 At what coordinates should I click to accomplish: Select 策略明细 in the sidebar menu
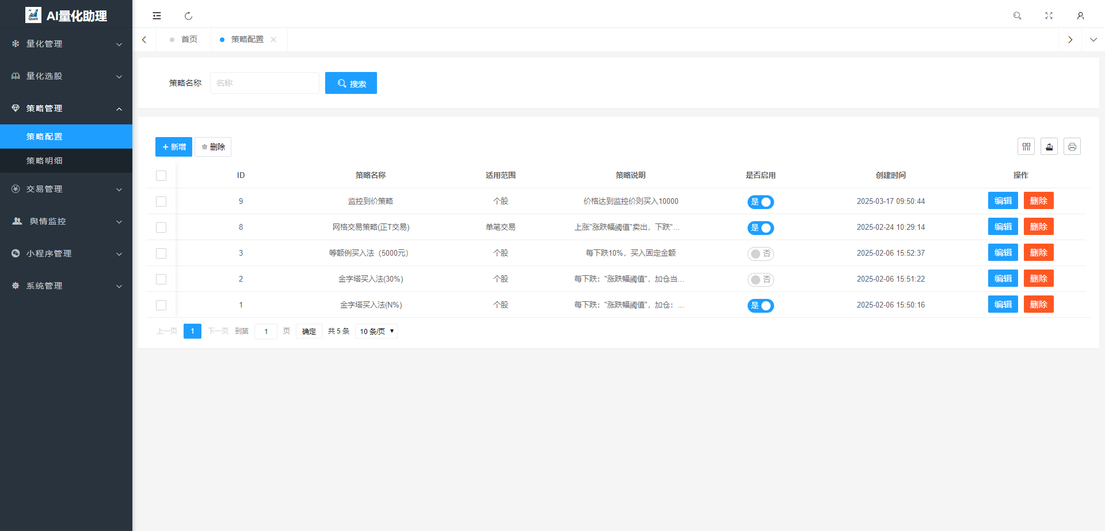[x=45, y=161]
